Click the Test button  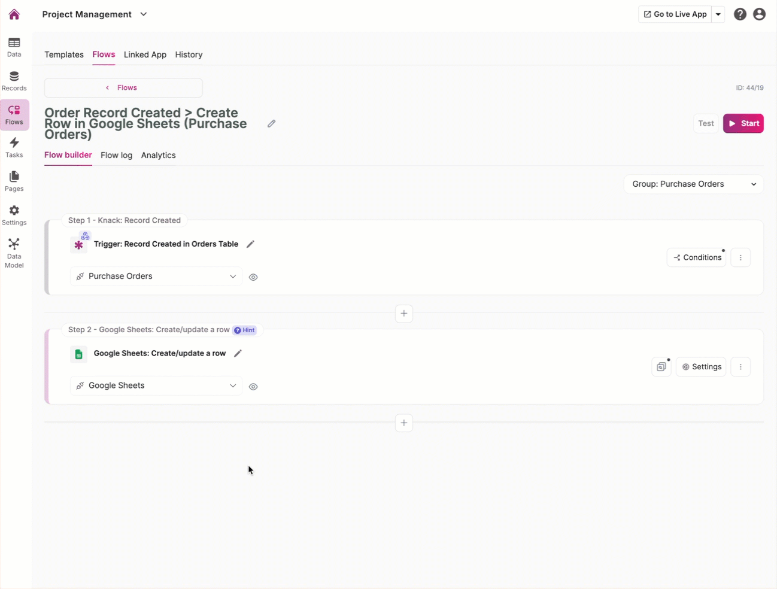[x=706, y=123]
